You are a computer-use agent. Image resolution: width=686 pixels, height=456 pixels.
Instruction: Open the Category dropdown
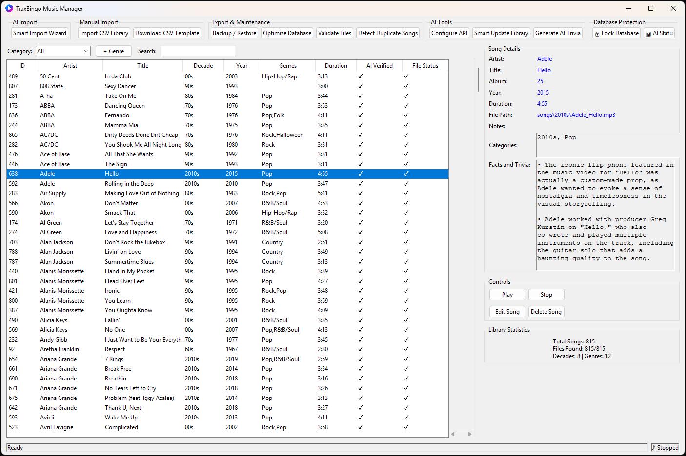[x=63, y=51]
